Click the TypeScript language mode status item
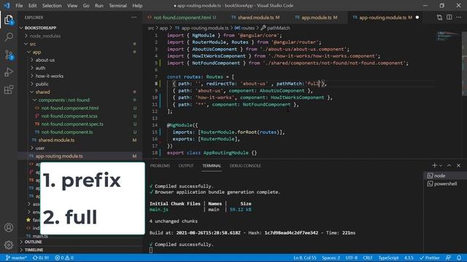467x262 pixels. click(388, 258)
